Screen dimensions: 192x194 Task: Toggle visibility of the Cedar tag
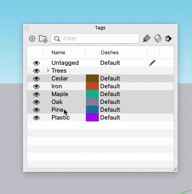pyautogui.click(x=36, y=79)
